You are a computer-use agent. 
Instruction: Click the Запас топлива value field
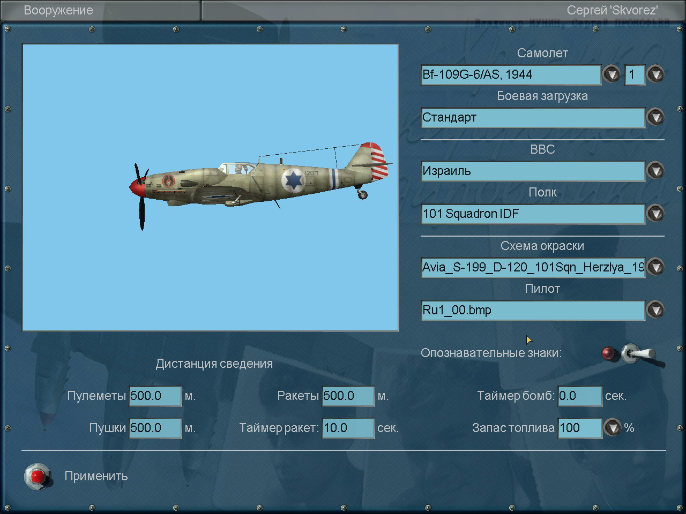[x=579, y=428]
